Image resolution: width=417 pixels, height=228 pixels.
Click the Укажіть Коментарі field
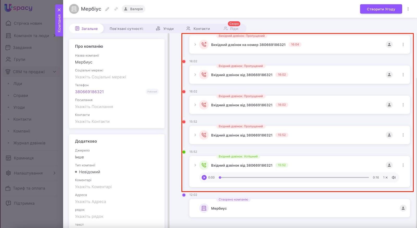(x=93, y=187)
